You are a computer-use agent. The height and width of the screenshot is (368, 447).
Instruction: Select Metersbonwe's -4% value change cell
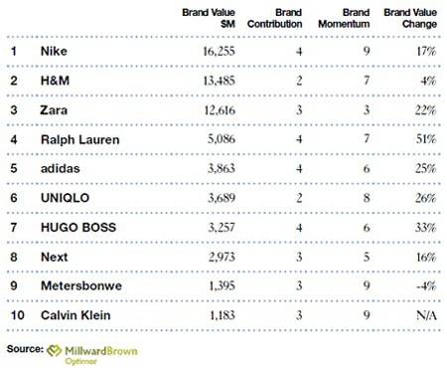pyautogui.click(x=426, y=285)
